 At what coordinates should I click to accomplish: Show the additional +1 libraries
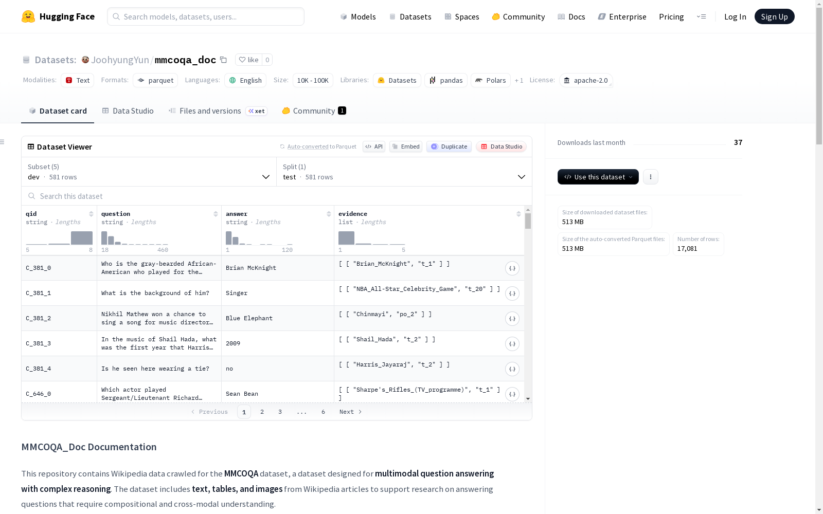point(519,80)
